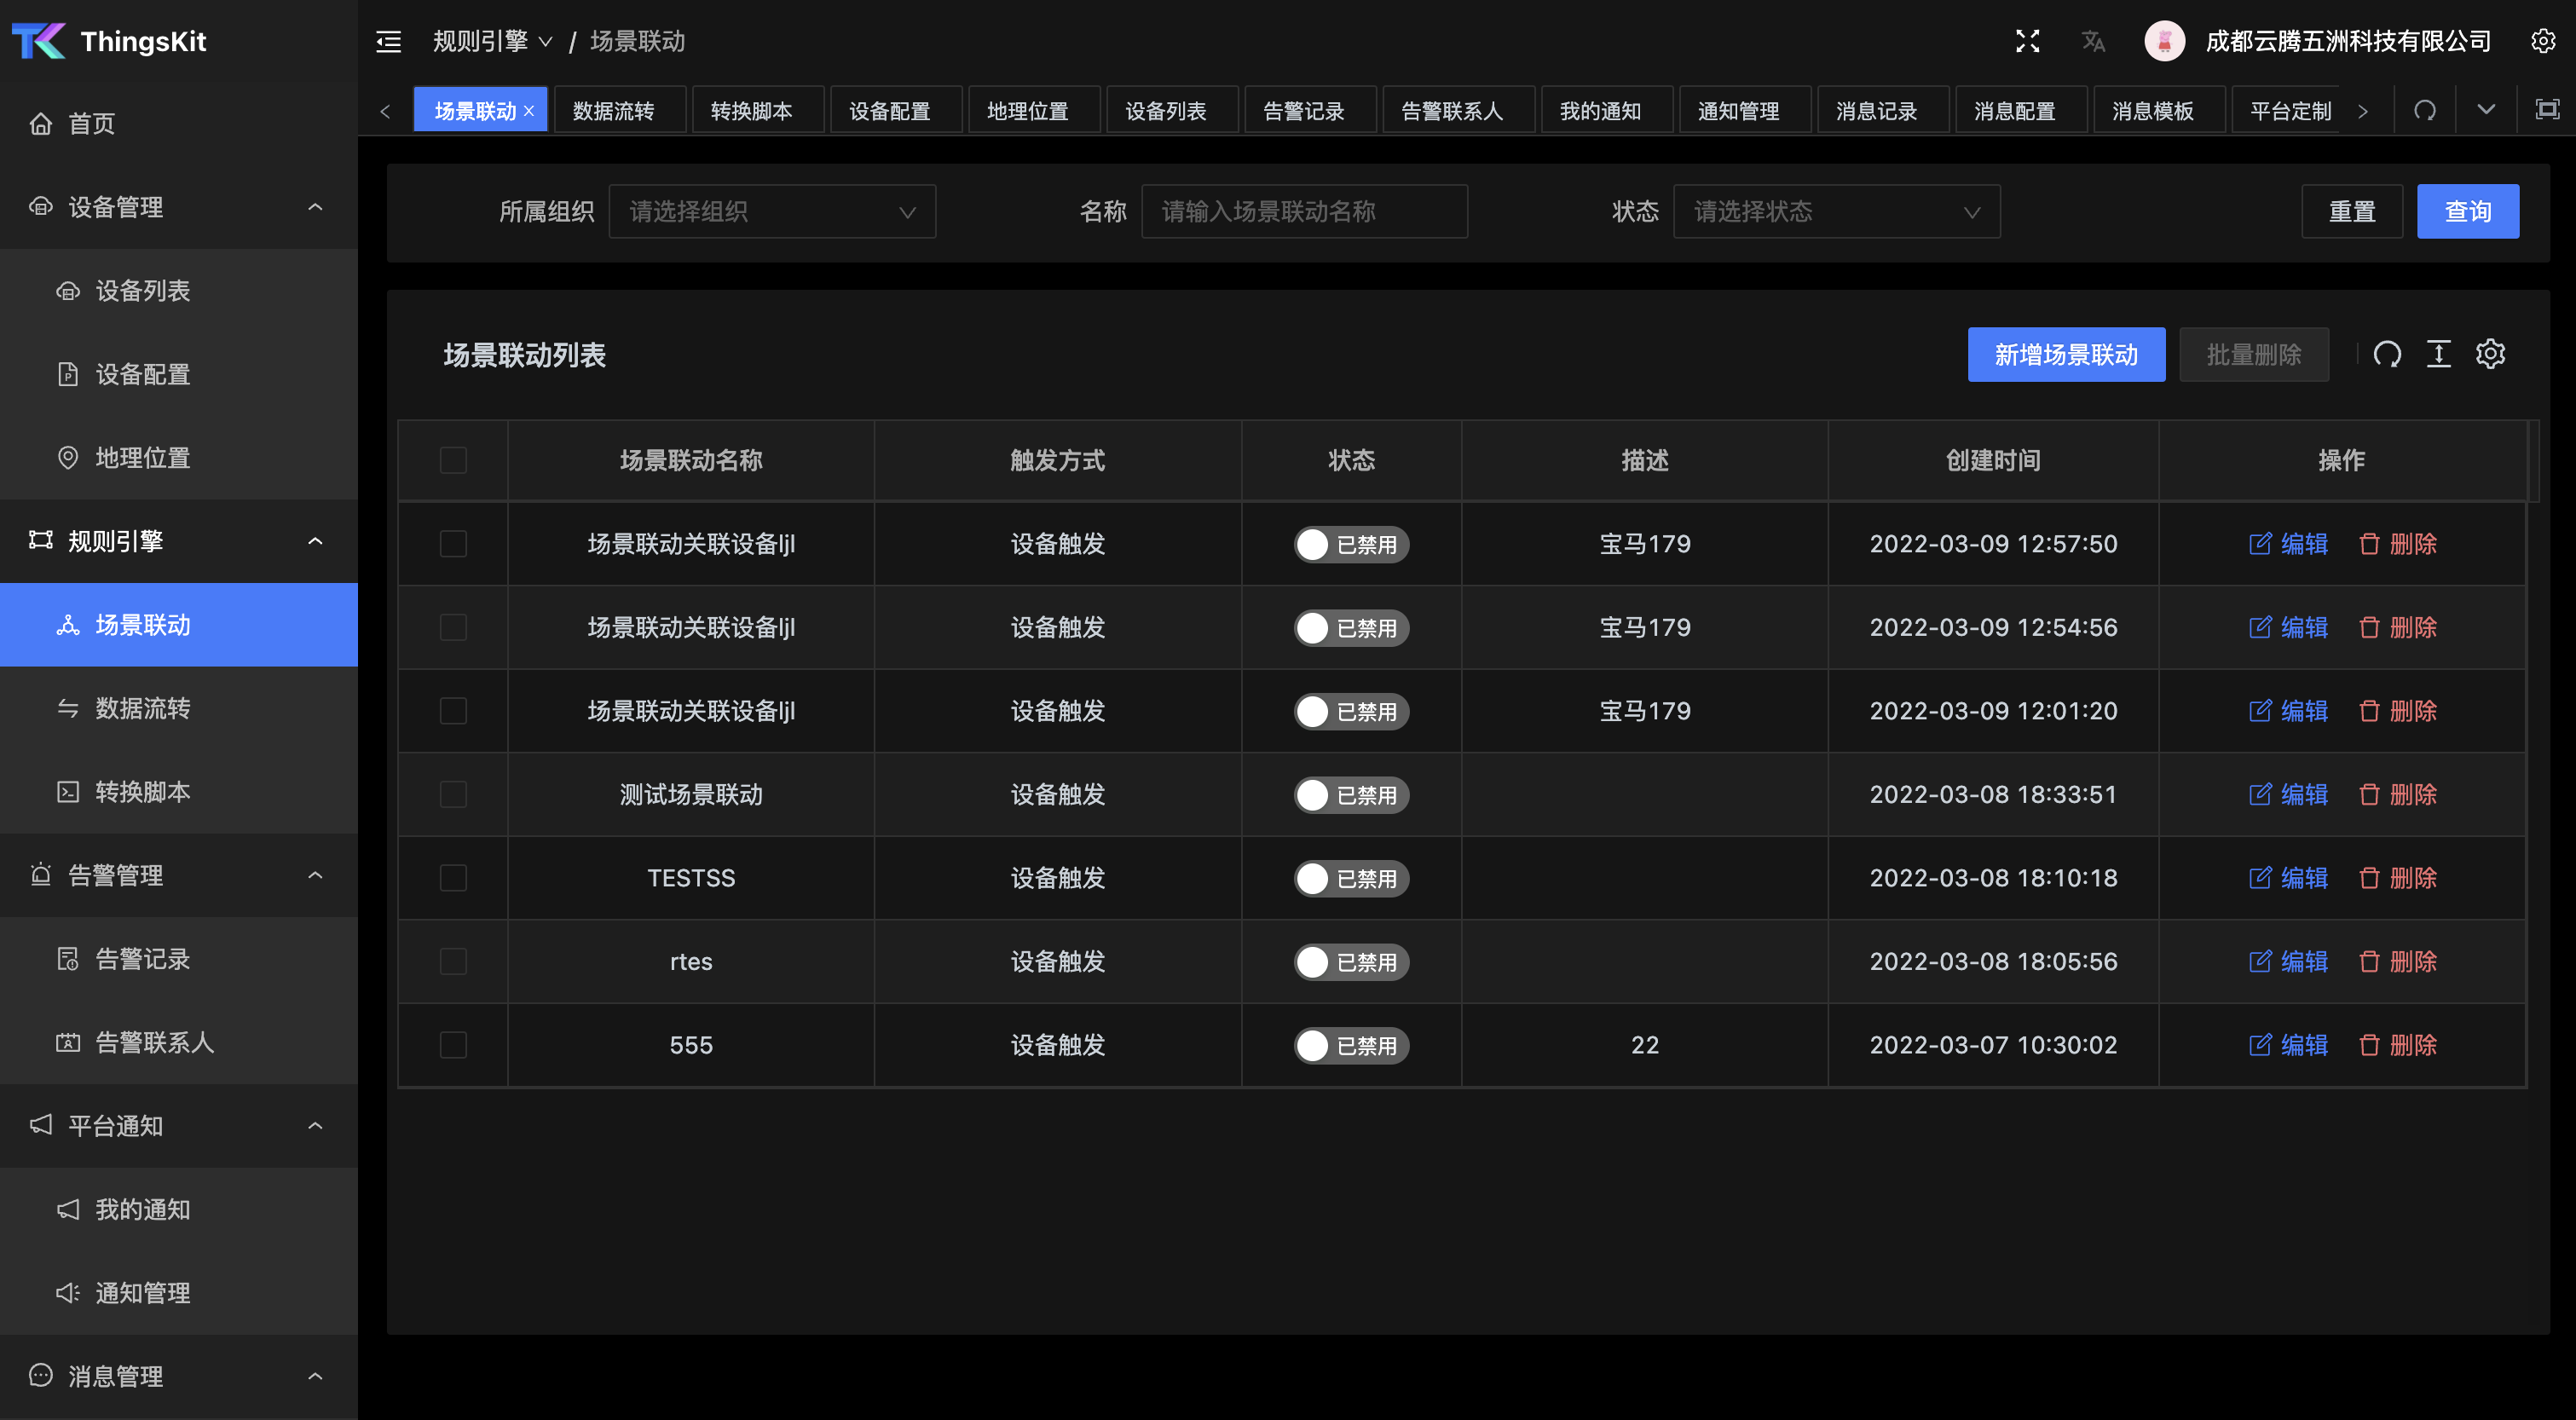The height and width of the screenshot is (1420, 2576).
Task: Open 告警联系人 in the sidebar
Action: pos(179,1042)
